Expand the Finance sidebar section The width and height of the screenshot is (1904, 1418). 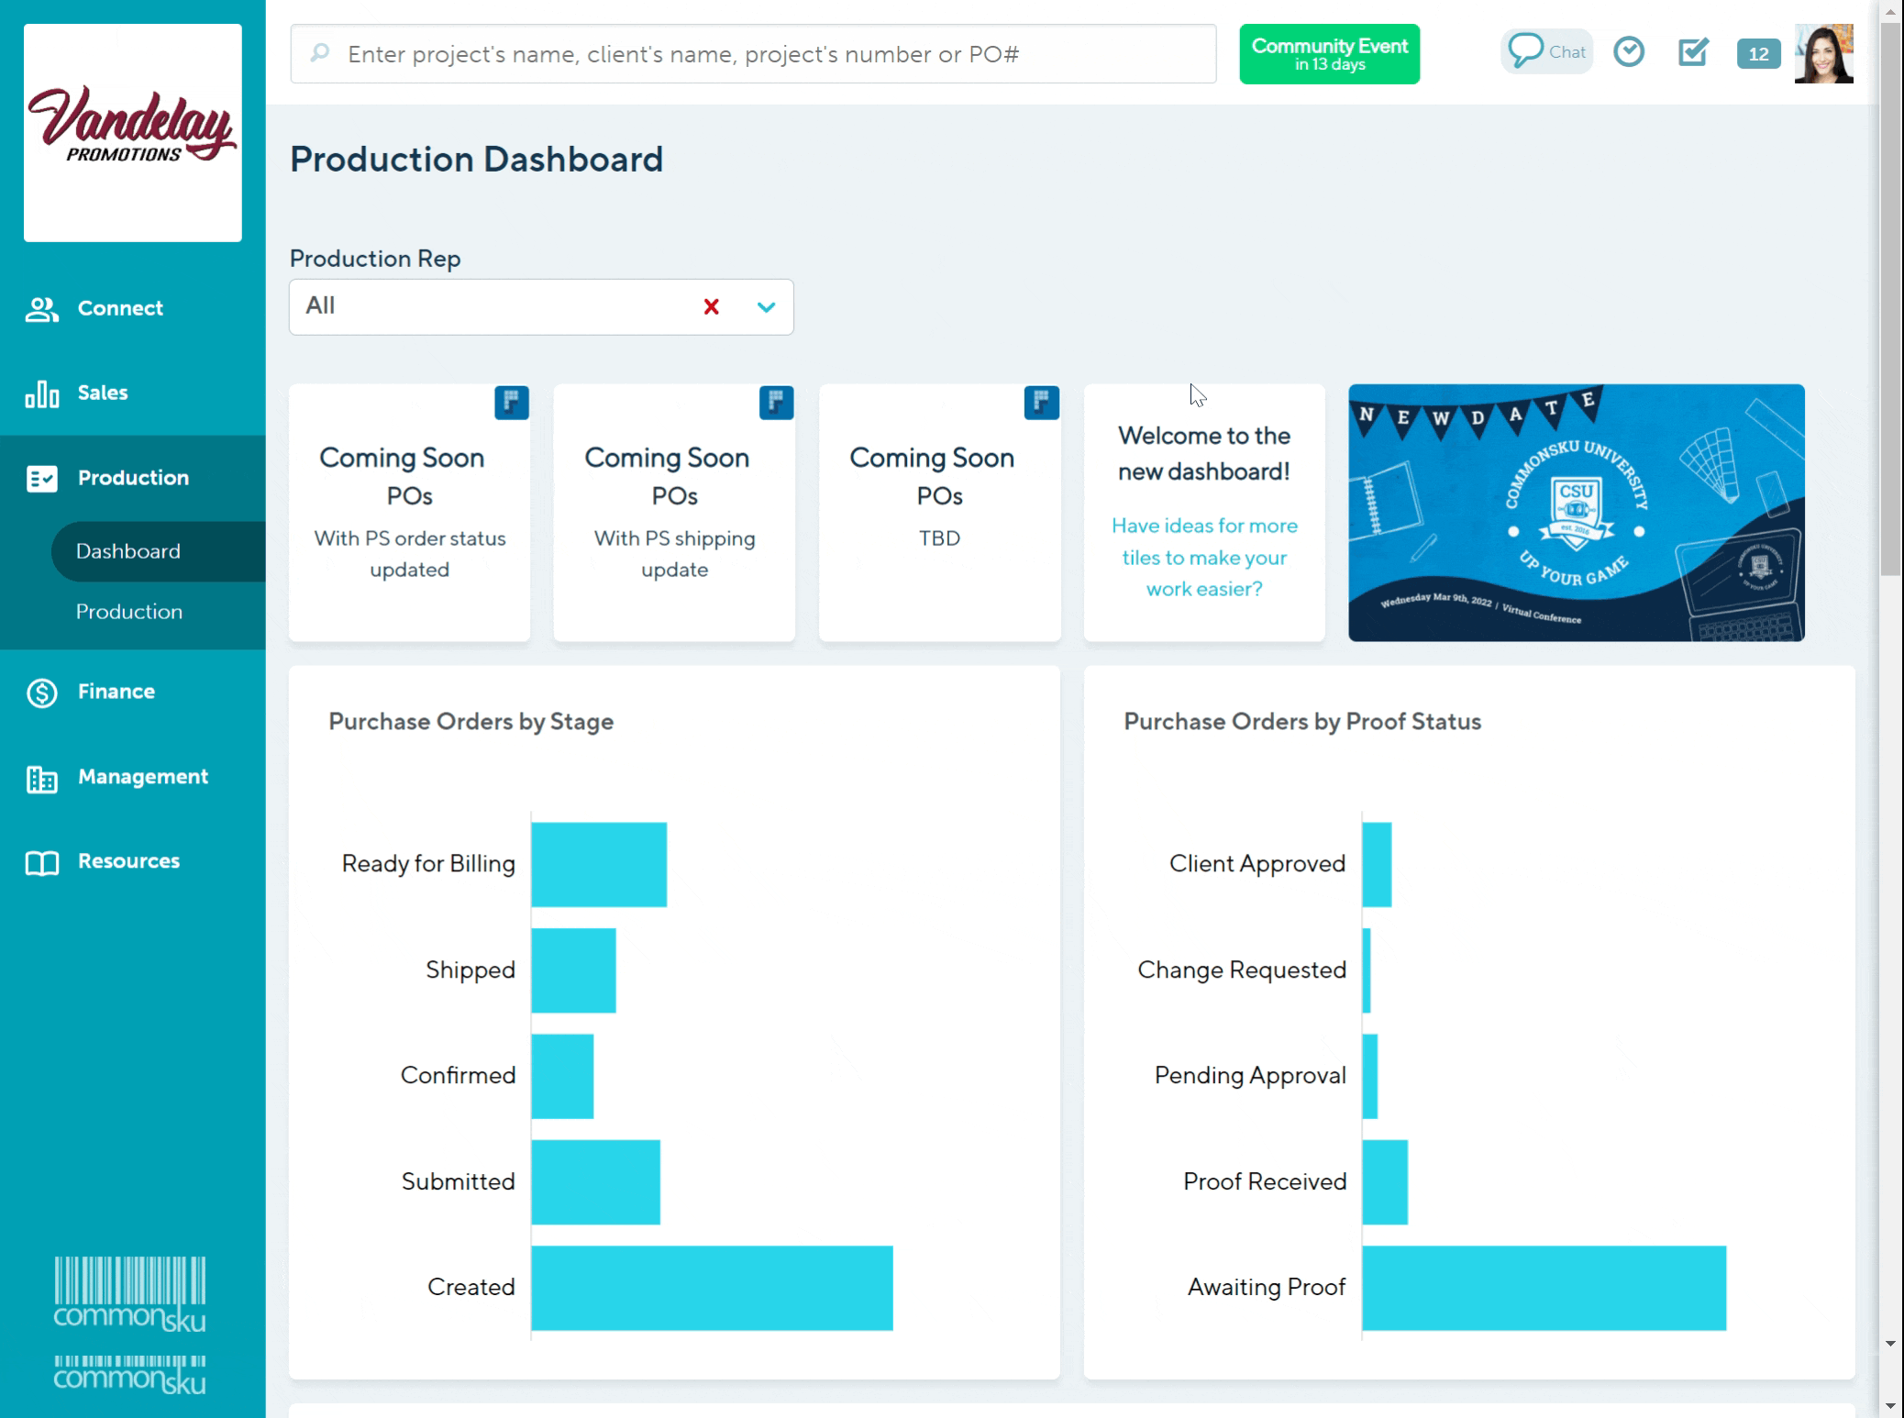click(x=116, y=692)
